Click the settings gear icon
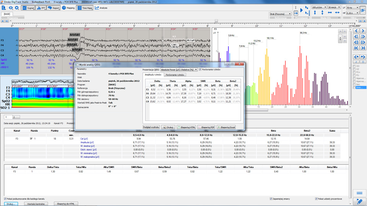 (17, 8)
